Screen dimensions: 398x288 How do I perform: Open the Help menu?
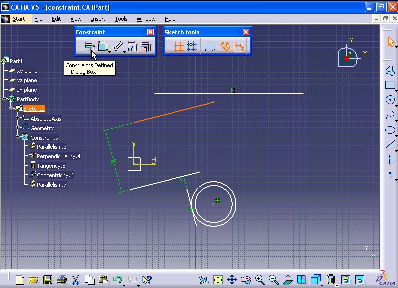[x=170, y=19]
